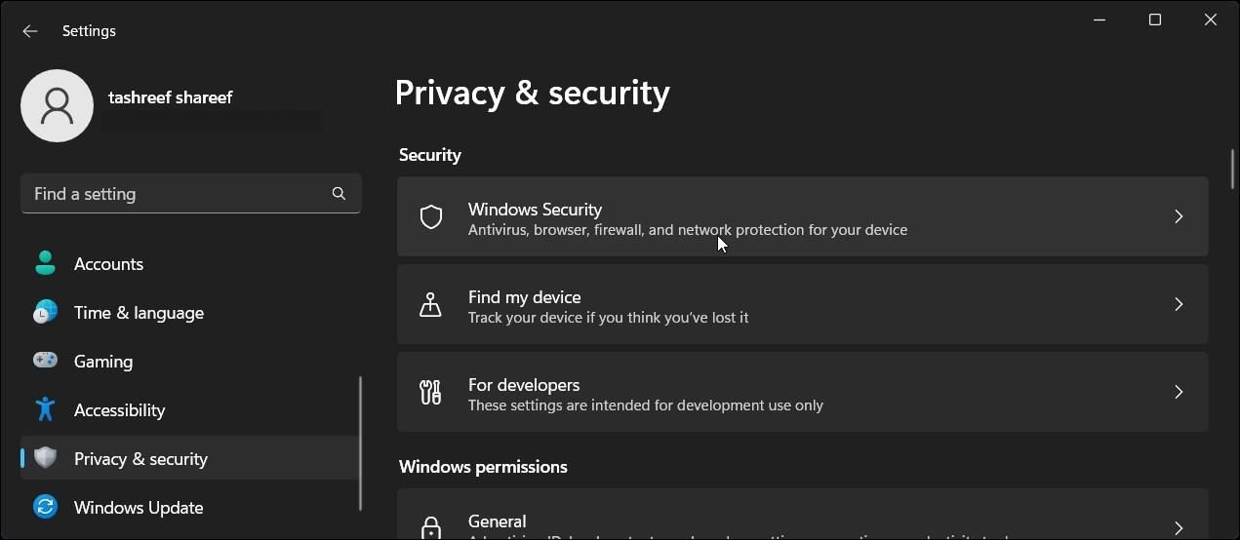Click the Accessibility figure icon

click(45, 409)
